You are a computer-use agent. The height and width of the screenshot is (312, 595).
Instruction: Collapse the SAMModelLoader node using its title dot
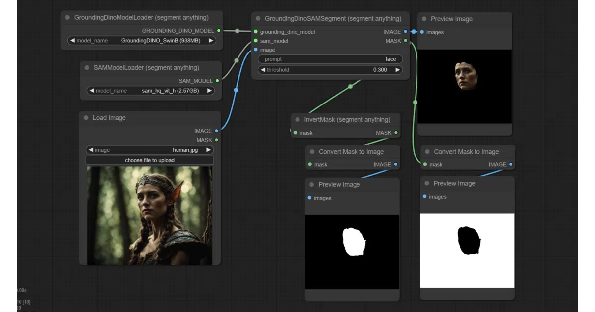pyautogui.click(x=87, y=68)
